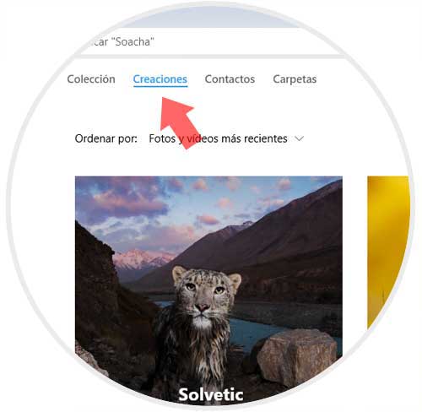Click the snowy mountain peak in the photo

pos(142,259)
